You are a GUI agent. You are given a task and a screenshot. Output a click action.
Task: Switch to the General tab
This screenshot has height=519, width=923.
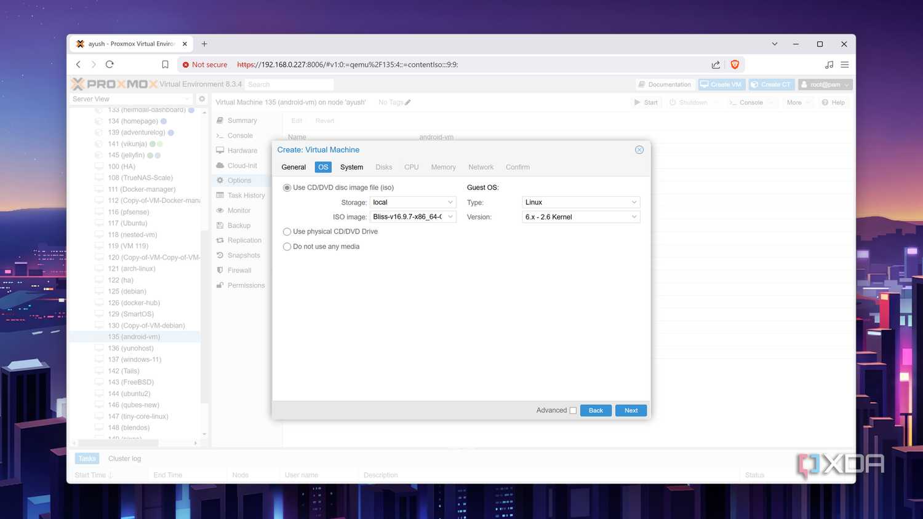pos(294,167)
